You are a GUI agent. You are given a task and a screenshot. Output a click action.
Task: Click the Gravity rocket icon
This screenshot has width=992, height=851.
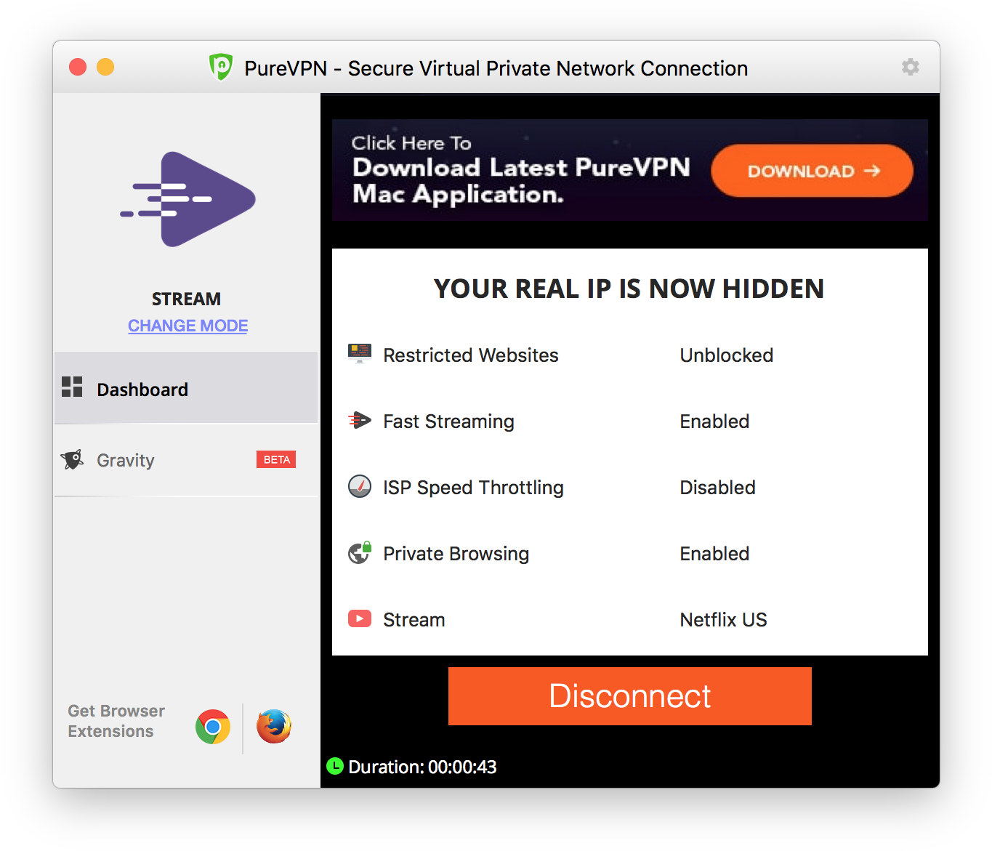click(x=72, y=459)
